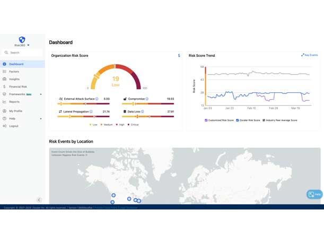This screenshot has width=324, height=243.
Task: Click info icon beside Data Loss
Action: click(143, 112)
